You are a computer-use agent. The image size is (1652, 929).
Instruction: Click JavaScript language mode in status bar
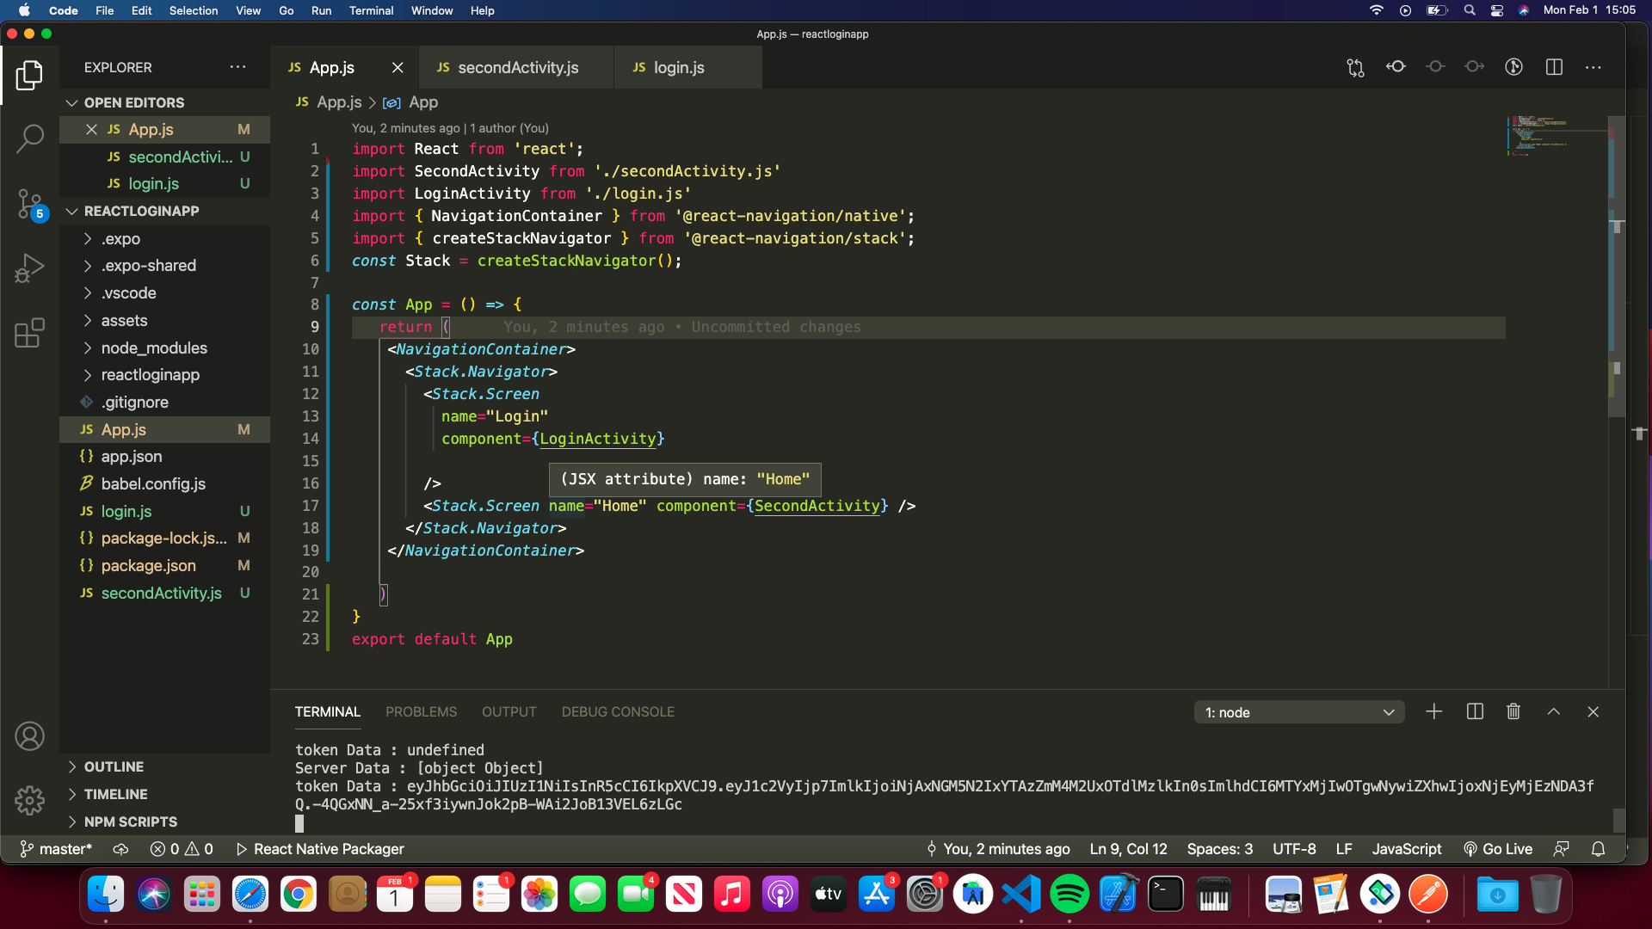click(1406, 849)
